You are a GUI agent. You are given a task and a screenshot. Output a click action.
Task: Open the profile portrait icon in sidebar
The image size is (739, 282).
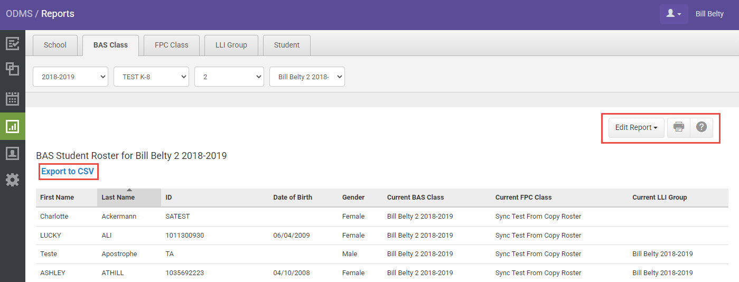pyautogui.click(x=12, y=153)
